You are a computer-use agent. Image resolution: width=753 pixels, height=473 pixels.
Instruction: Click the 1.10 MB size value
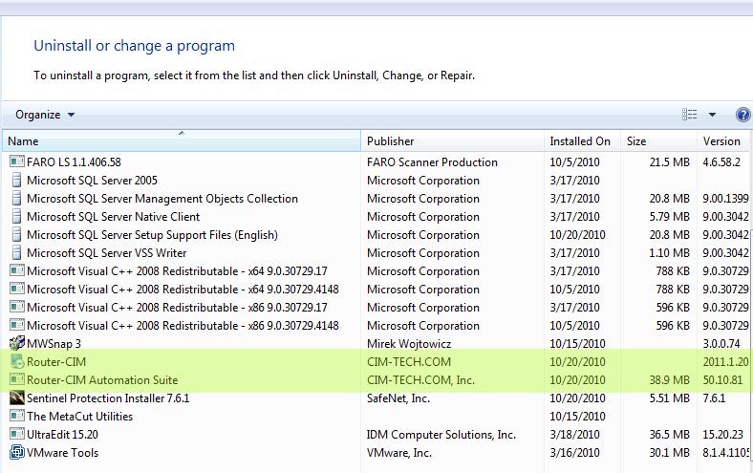tap(670, 253)
